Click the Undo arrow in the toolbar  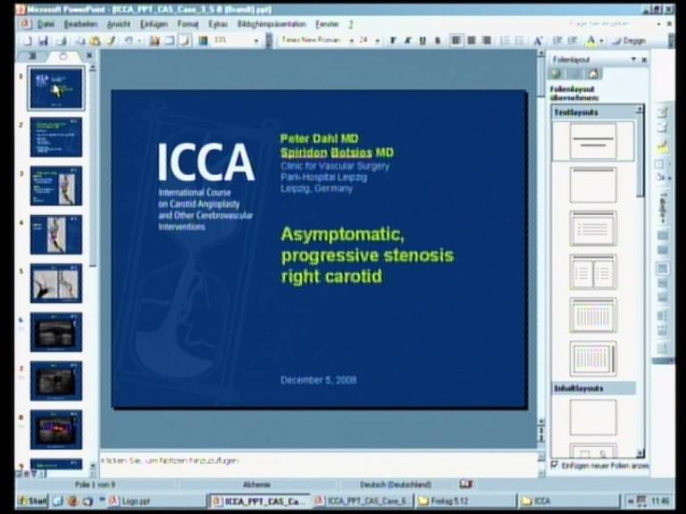pyautogui.click(x=129, y=41)
